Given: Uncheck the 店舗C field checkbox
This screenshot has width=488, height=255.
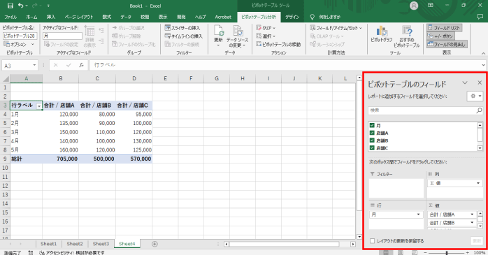Looking at the screenshot, I should pyautogui.click(x=372, y=147).
